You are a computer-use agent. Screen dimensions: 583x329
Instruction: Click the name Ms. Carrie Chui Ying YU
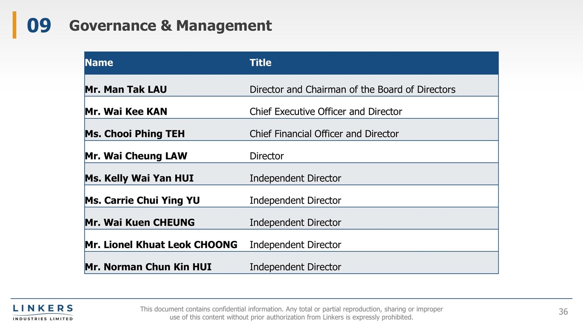click(x=142, y=201)
